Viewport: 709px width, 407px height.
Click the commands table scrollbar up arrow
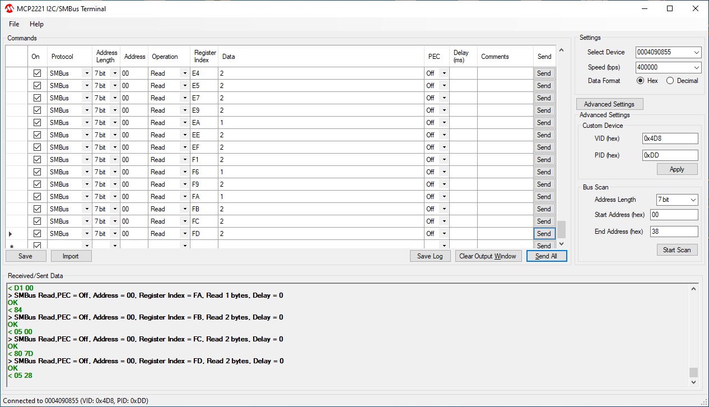562,50
